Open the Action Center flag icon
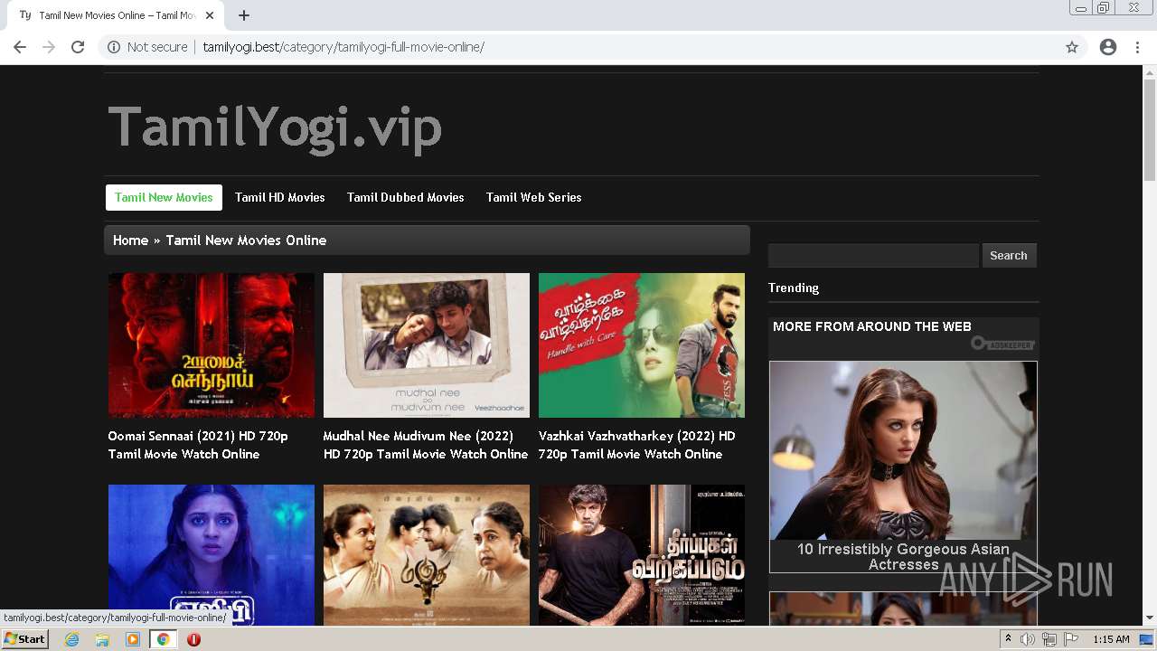 1070,639
